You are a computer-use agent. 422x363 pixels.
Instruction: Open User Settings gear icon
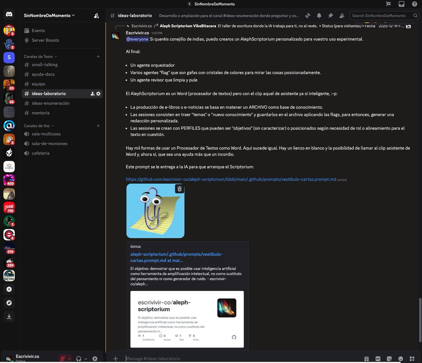coord(95,359)
